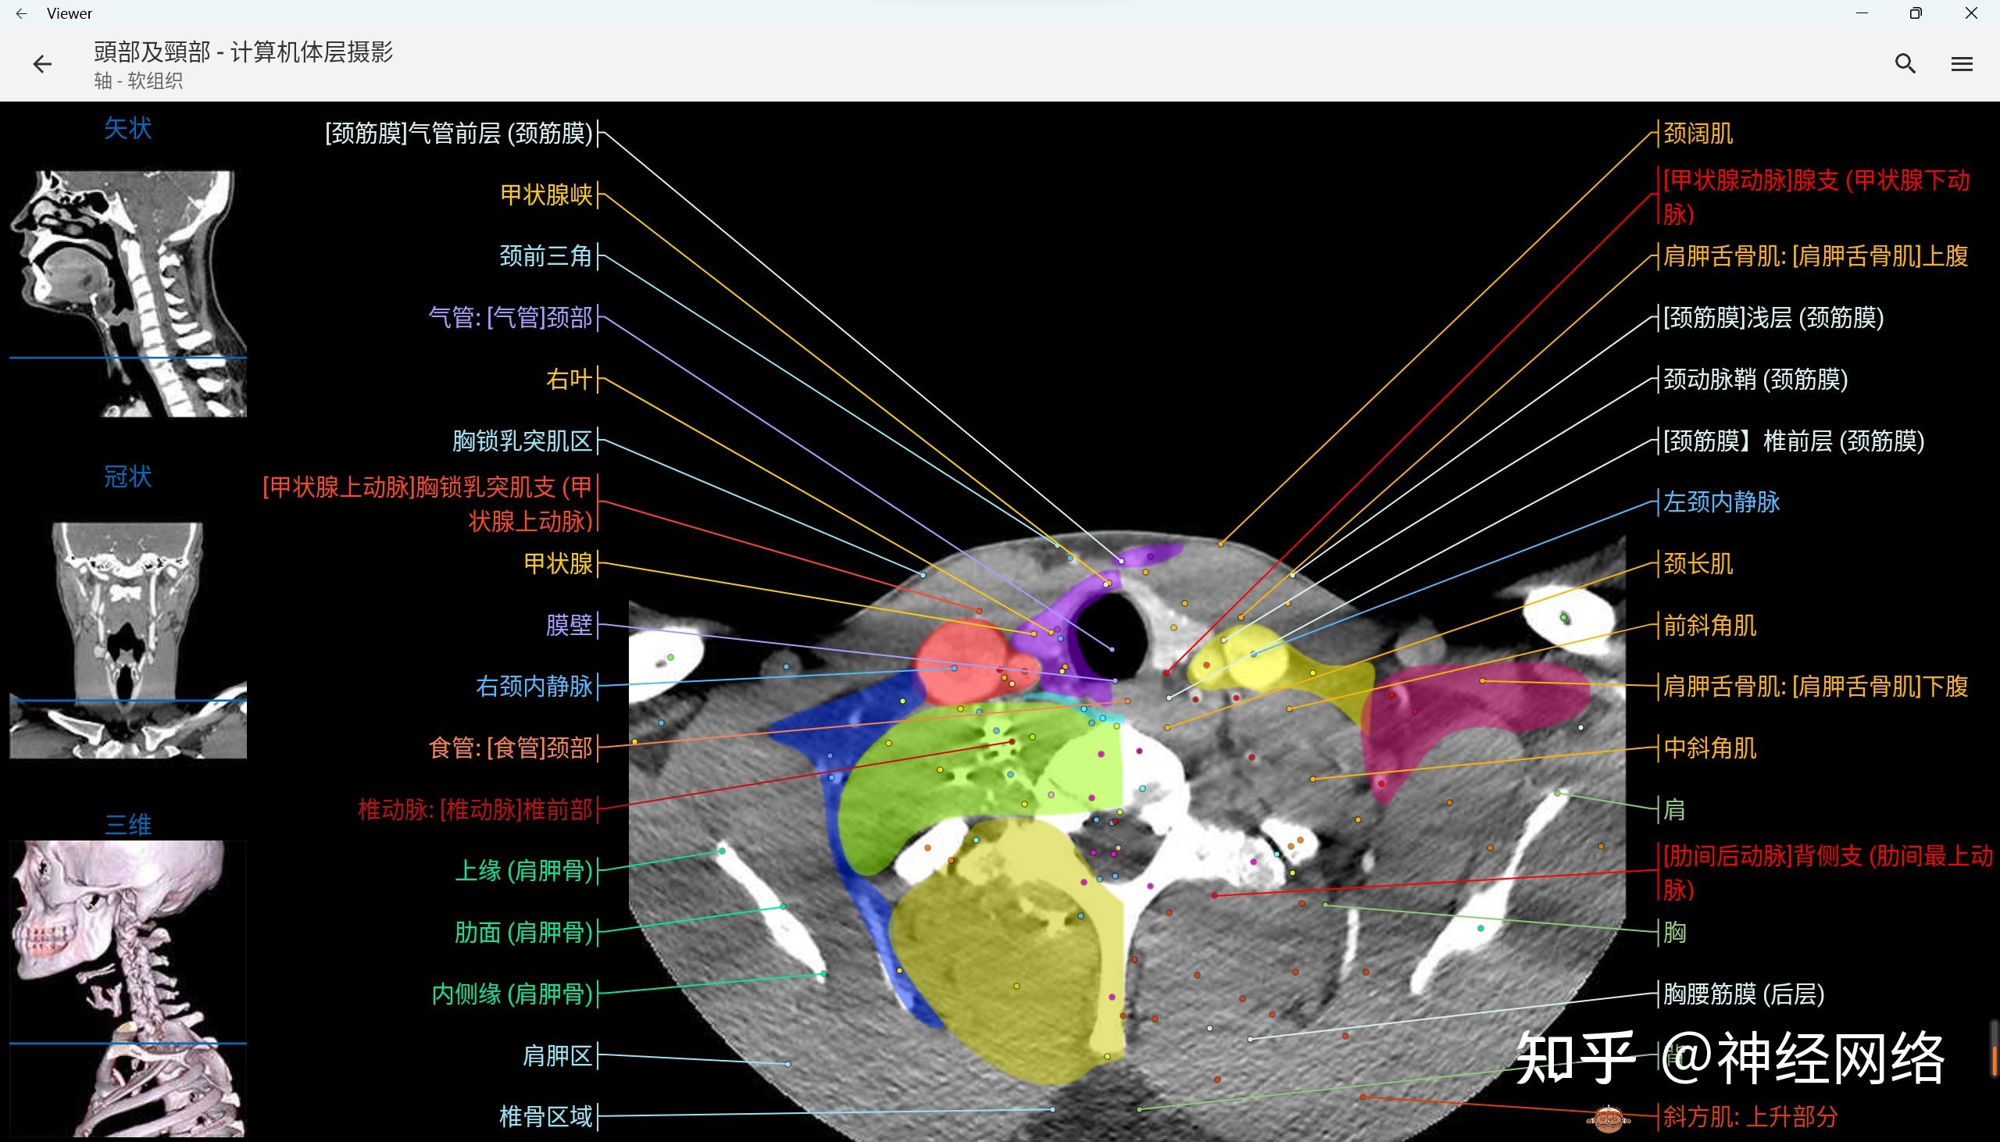
Task: Click the 左颈内静脉 label
Action: pyautogui.click(x=1722, y=502)
